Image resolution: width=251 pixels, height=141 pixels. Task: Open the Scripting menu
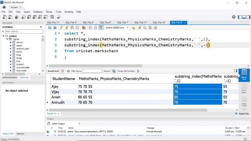(69, 12)
